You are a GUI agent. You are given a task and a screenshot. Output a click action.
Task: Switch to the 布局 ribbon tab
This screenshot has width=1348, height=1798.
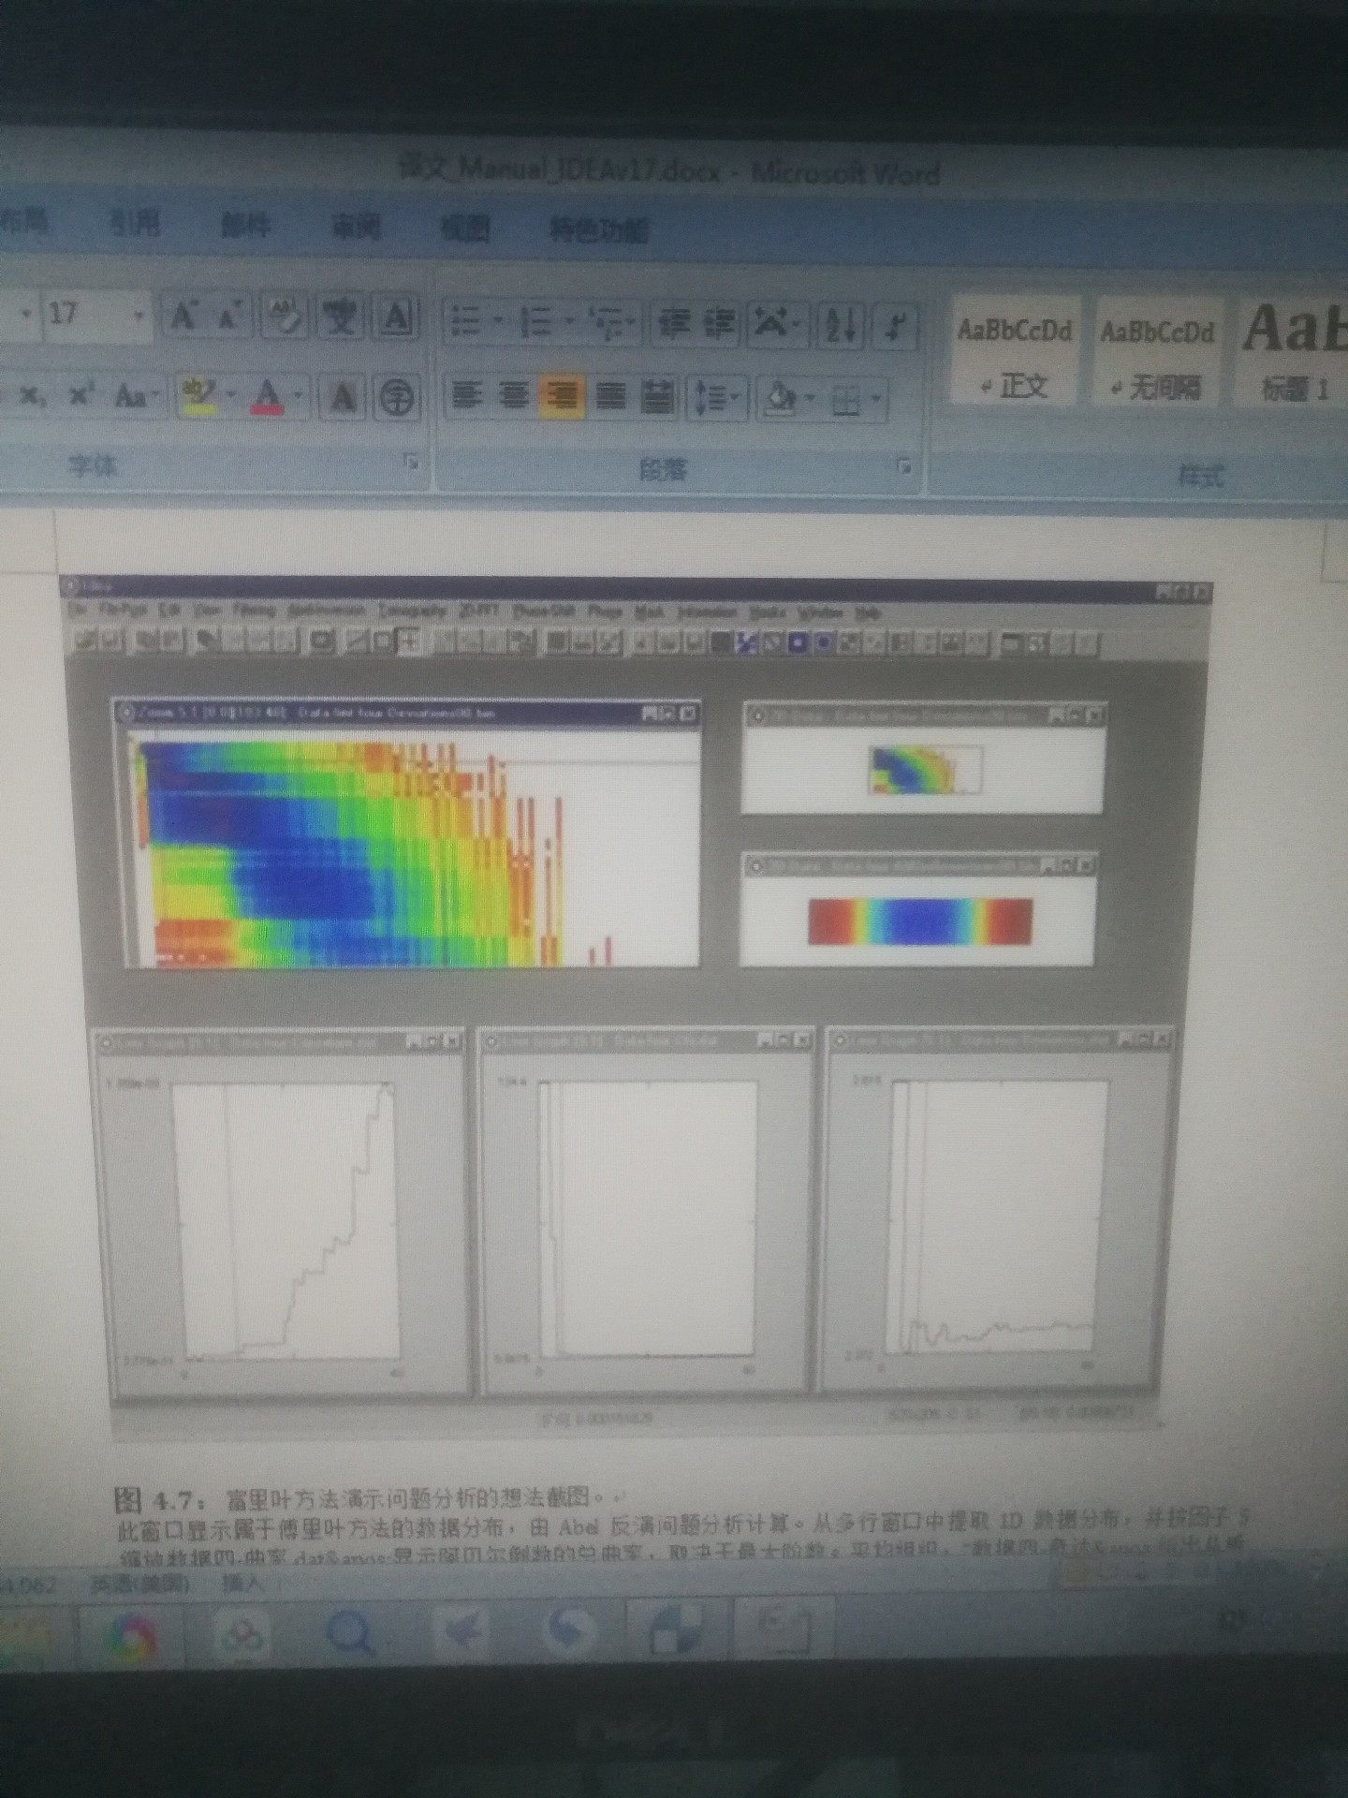point(24,221)
